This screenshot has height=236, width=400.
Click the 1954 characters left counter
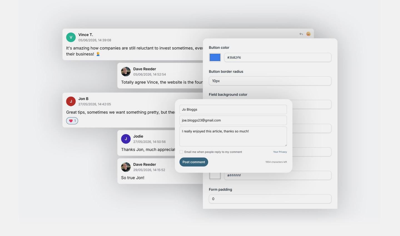click(x=276, y=162)
